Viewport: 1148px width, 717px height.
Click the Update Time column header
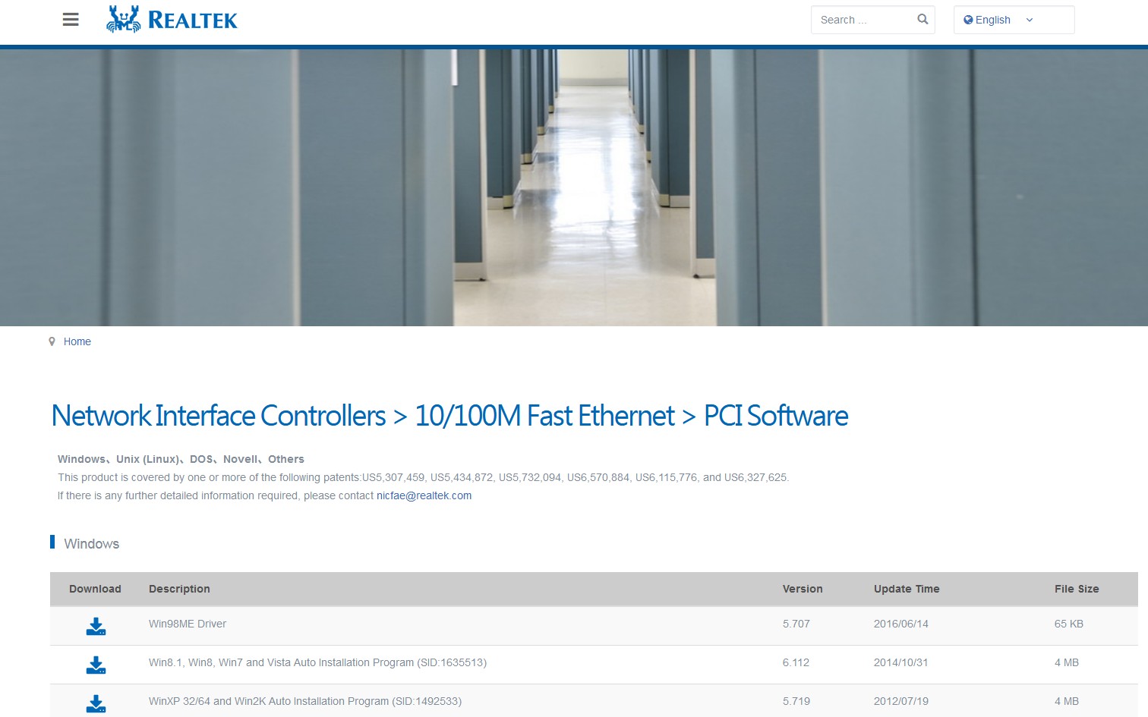pos(907,589)
